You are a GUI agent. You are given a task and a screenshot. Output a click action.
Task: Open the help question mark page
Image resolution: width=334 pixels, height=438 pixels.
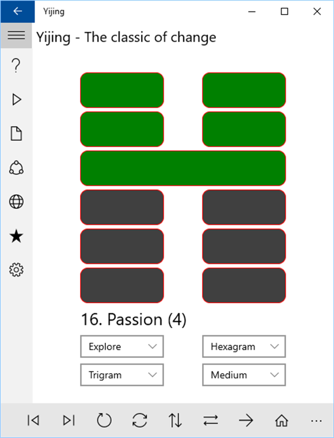point(16,66)
